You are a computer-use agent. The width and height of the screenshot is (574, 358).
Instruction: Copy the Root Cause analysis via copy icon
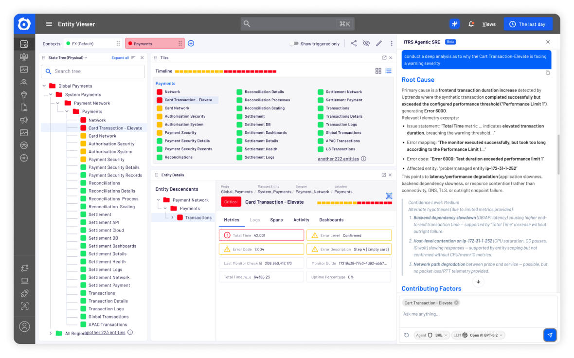[x=548, y=72]
